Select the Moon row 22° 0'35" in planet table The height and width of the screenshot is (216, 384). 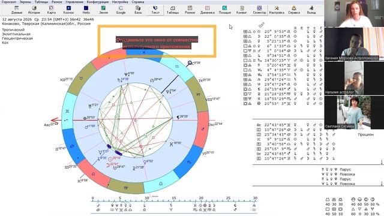click(283, 36)
